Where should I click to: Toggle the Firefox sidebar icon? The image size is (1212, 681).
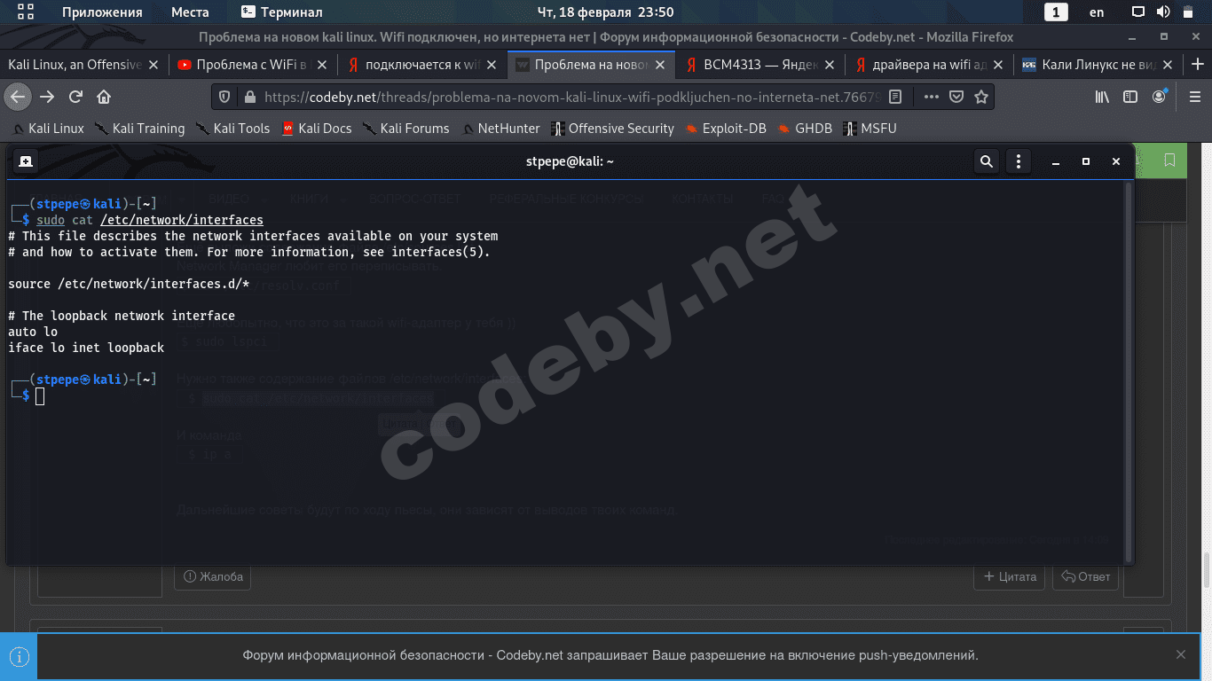click(x=1130, y=97)
